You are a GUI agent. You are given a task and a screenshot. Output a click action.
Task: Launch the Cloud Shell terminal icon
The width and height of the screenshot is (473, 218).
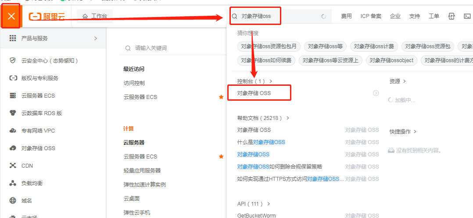(x=467, y=16)
